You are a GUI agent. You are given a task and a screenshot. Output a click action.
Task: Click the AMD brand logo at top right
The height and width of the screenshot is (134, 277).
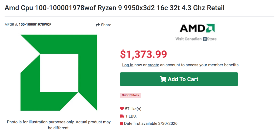[197, 28]
